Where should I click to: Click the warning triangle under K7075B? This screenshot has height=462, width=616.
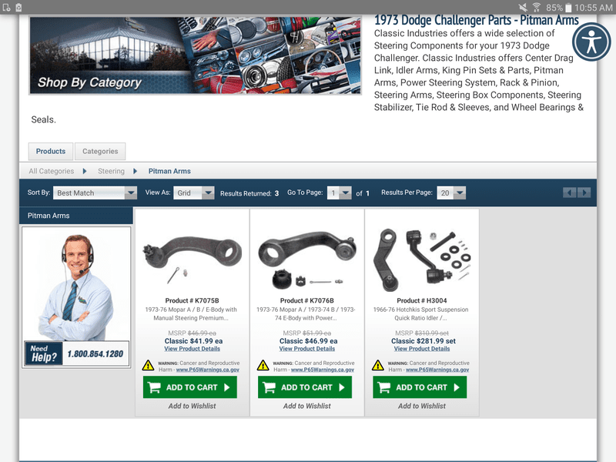pyautogui.click(x=148, y=365)
